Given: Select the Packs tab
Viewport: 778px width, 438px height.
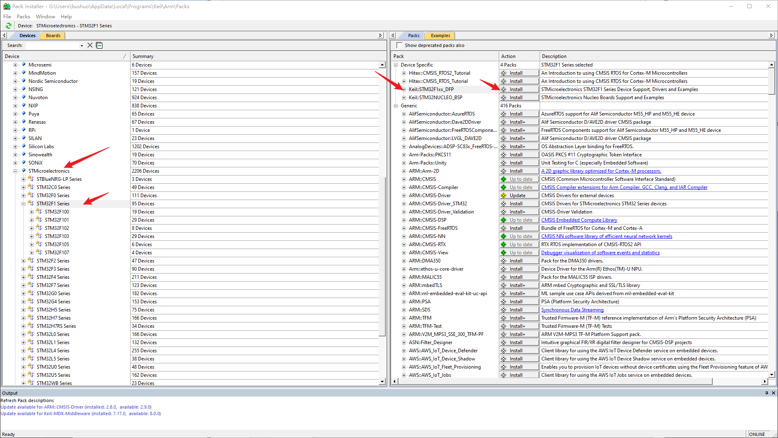Looking at the screenshot, I should (x=413, y=36).
